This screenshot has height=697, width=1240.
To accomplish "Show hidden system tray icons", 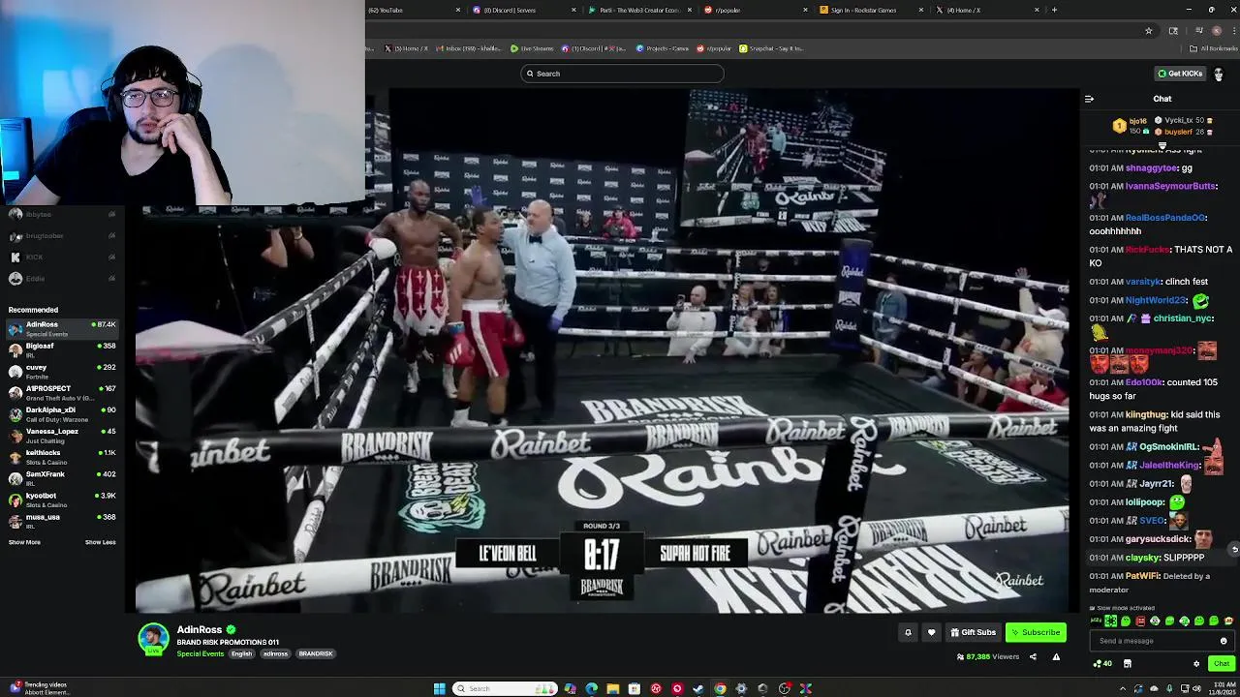I will (1123, 688).
